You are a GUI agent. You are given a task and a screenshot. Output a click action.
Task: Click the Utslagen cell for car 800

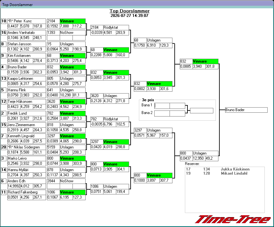(x=206, y=153)
